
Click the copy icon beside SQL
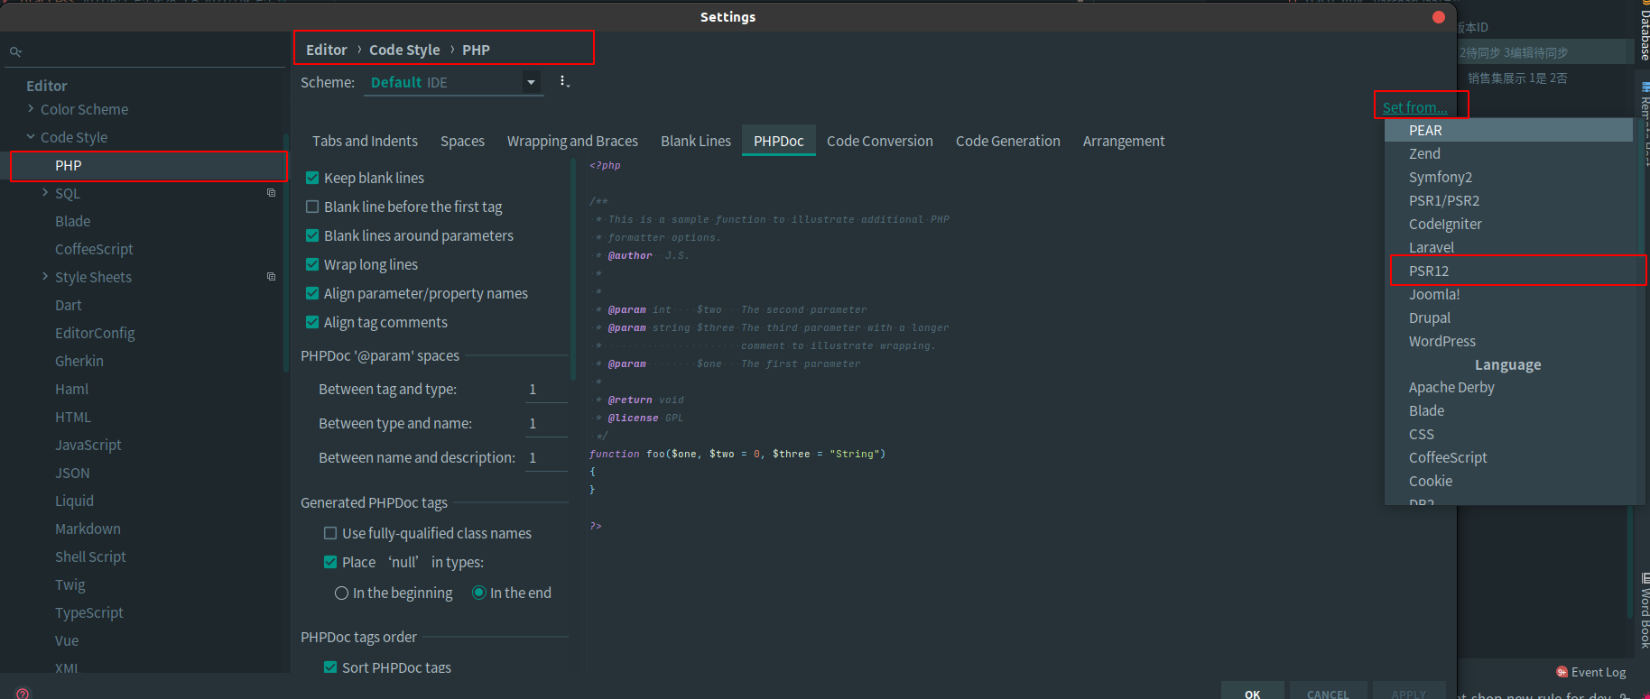[271, 193]
